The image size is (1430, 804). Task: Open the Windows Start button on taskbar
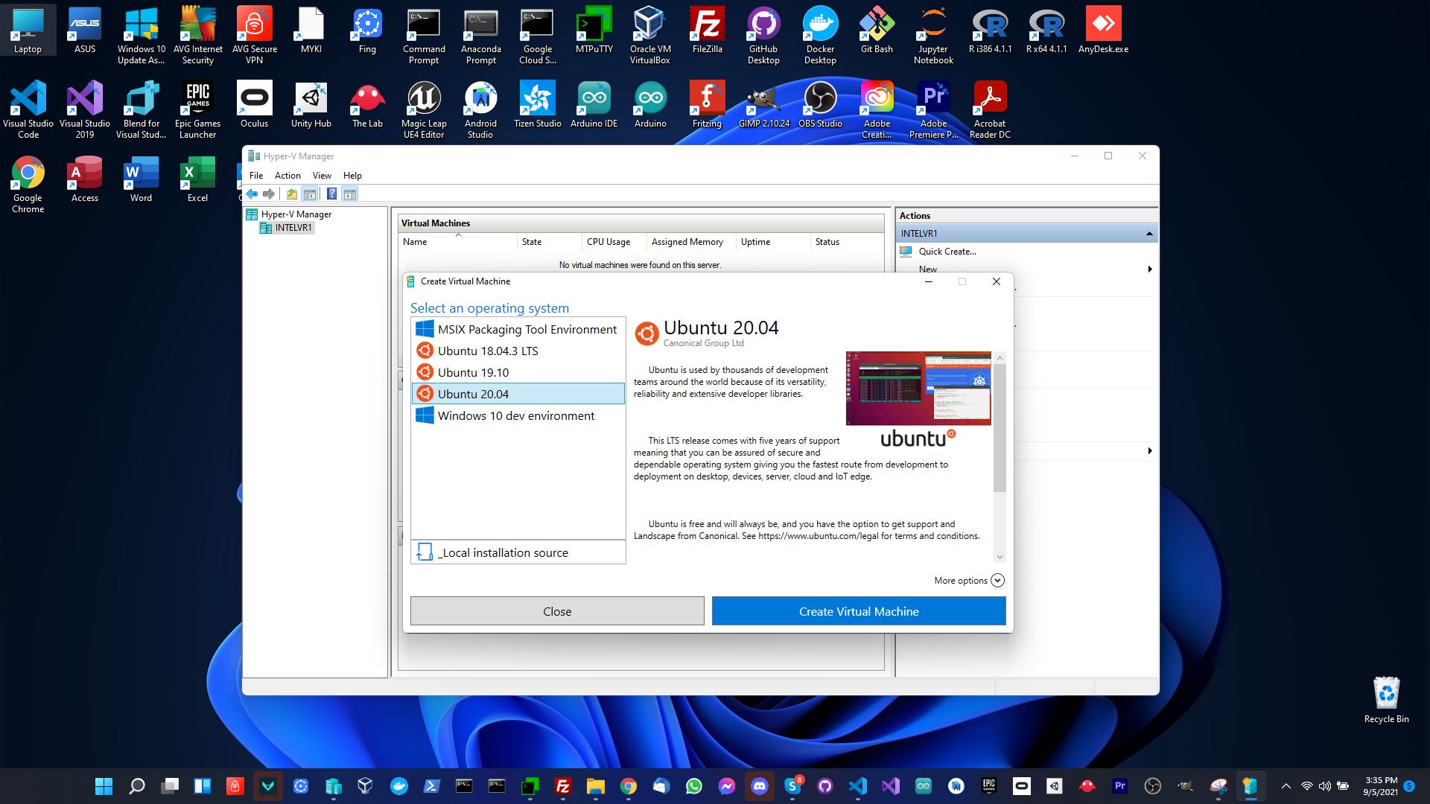[x=104, y=786]
